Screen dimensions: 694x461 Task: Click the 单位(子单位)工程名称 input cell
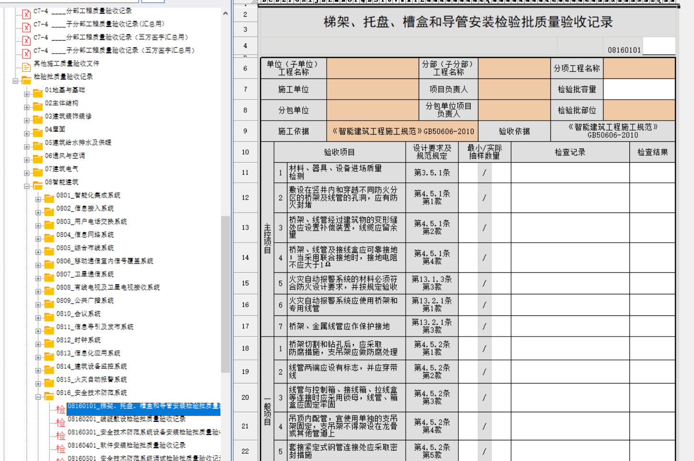[373, 68]
